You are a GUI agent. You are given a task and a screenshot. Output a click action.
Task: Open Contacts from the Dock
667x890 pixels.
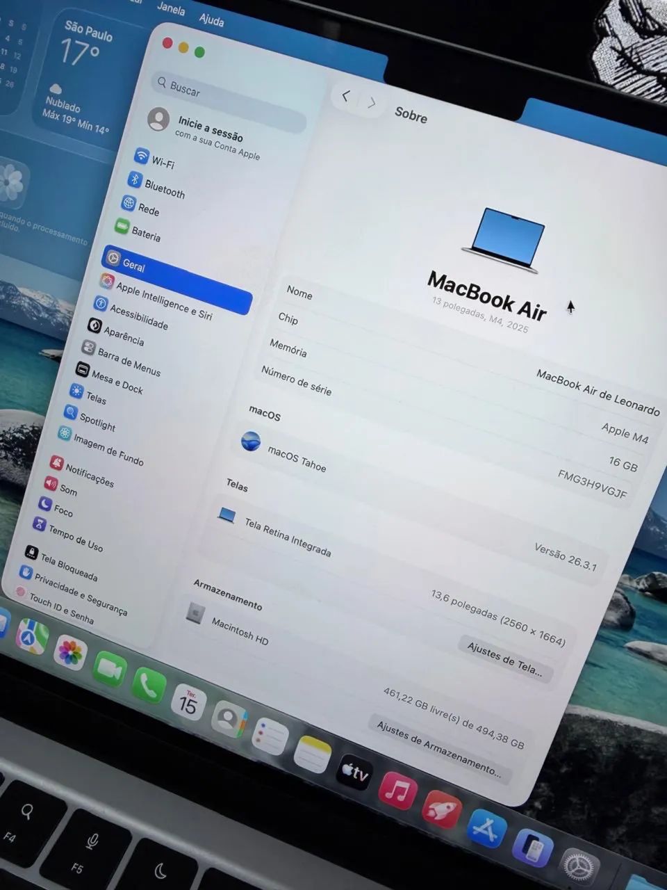tap(229, 720)
